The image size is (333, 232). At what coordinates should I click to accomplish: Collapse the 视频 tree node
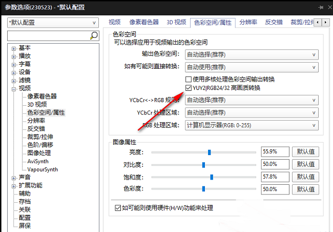click(x=14, y=89)
